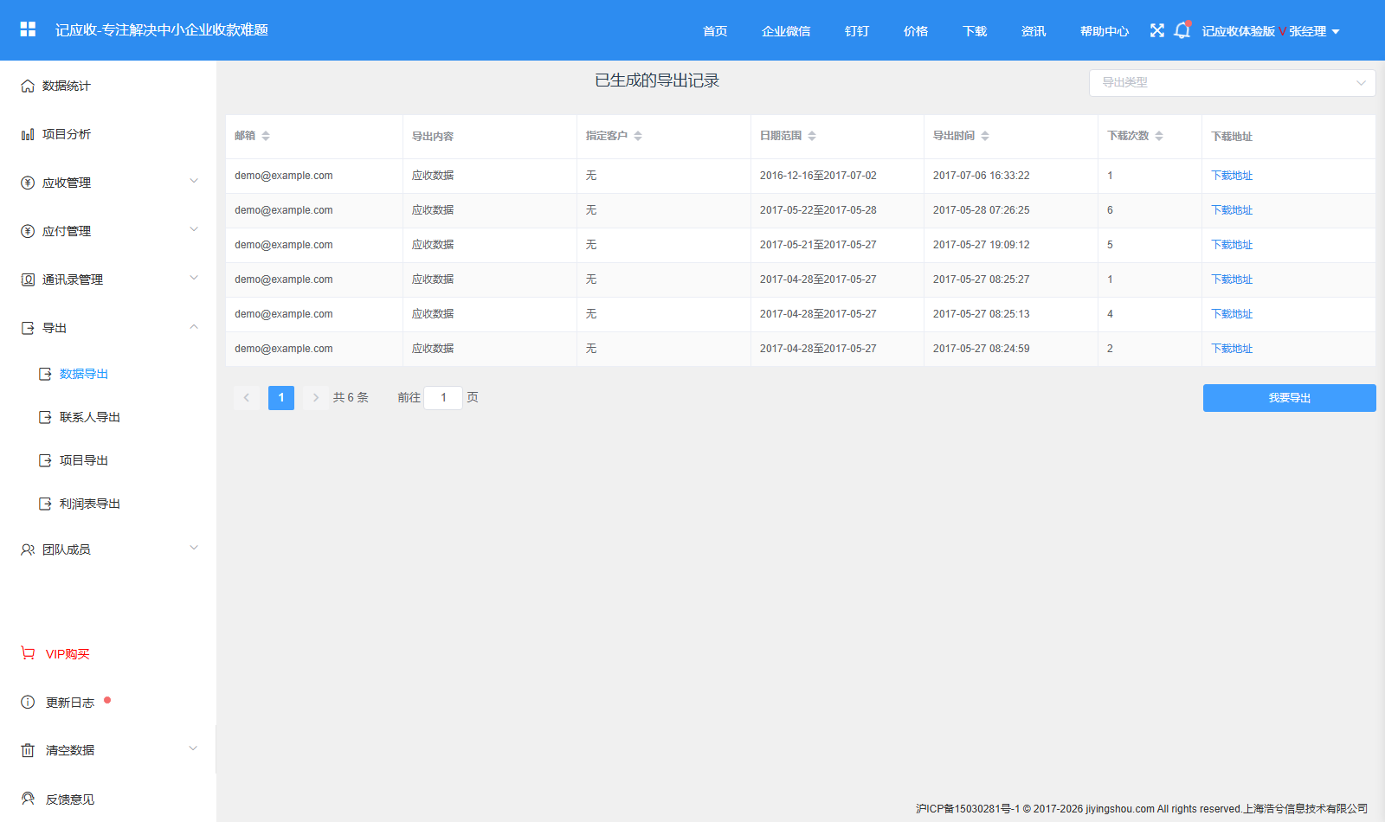
Task: Click the 通讯录管理 contact icon
Action: (28, 279)
